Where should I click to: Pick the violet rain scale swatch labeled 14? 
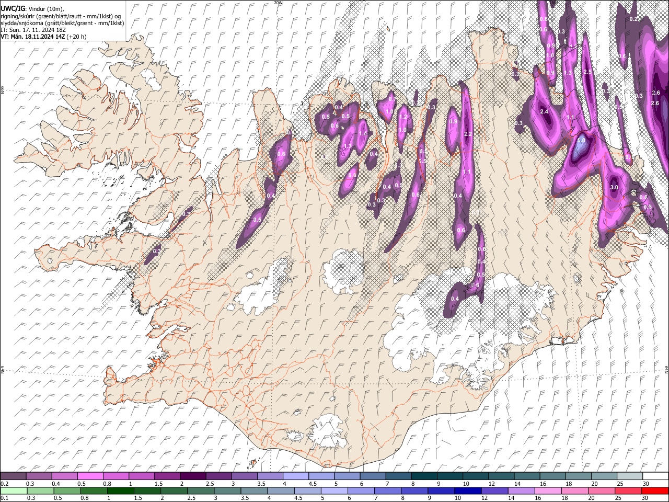(x=521, y=491)
